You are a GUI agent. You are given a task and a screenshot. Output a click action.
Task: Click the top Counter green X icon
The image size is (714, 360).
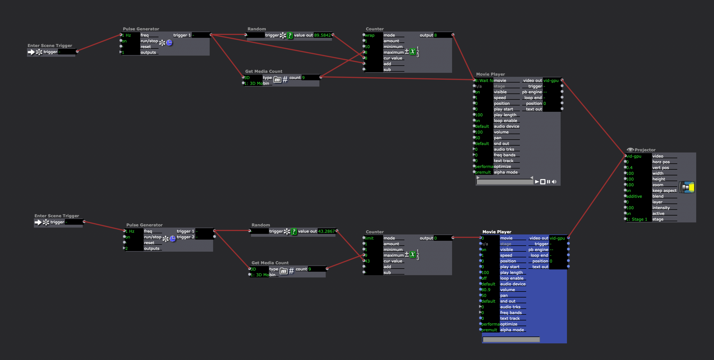click(413, 52)
